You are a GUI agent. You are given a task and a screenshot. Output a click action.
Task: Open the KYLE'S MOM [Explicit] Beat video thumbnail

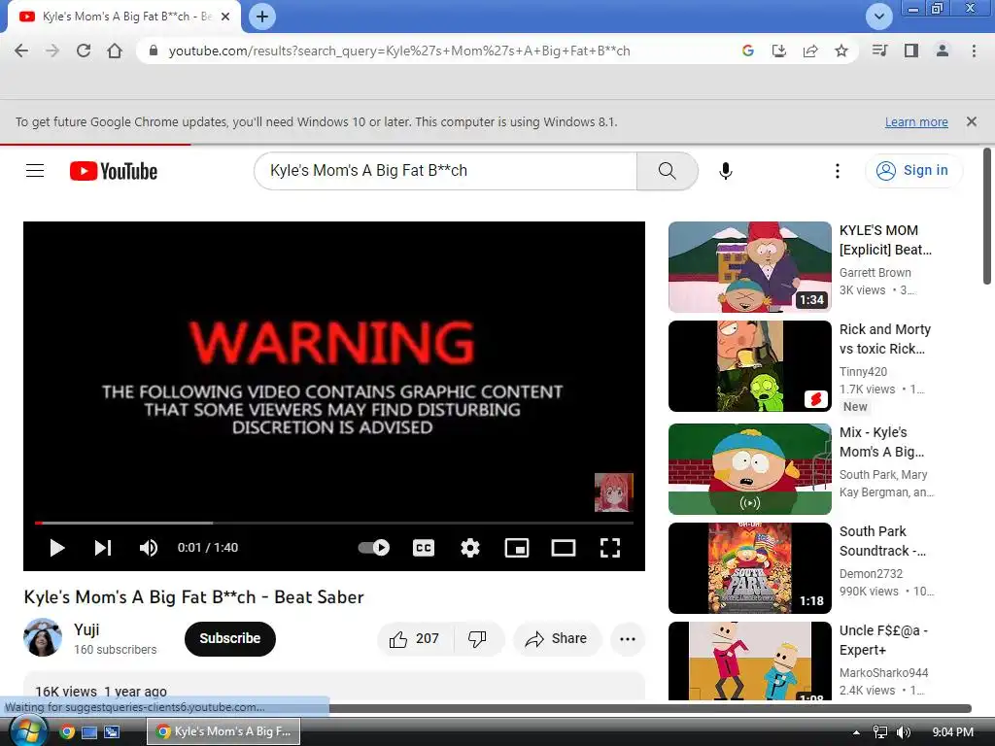pos(750,267)
